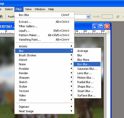Viewport: 124px width, 118px height.
Task: Expand the Noise submenu
Action: [x=44, y=64]
